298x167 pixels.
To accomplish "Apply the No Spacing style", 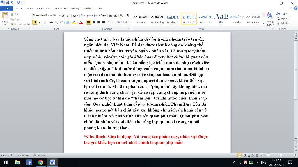I will point(156,19).
